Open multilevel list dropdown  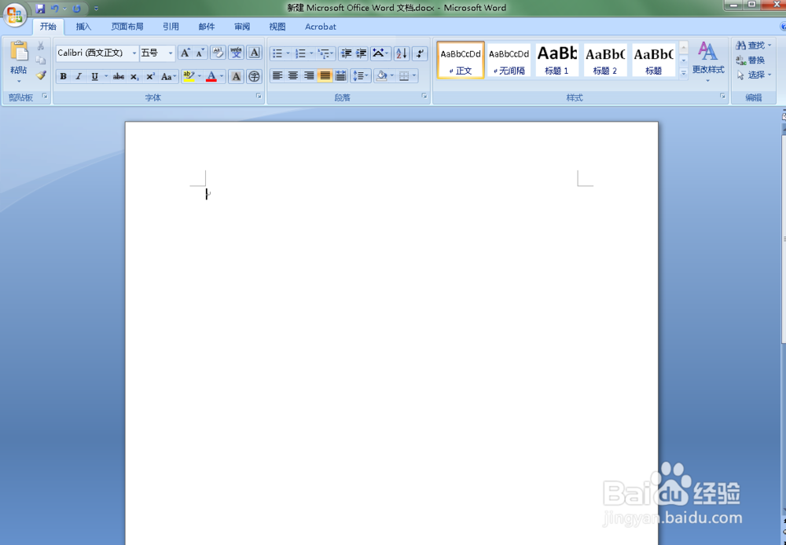tap(326, 53)
